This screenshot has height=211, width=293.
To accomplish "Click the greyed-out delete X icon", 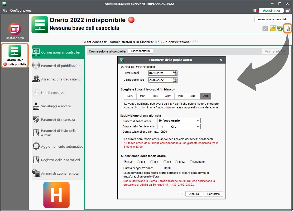I will click(265, 29).
